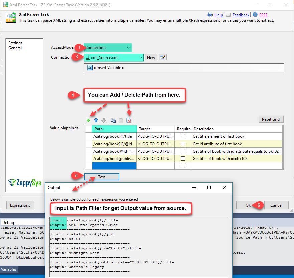Move selected path up with blue arrow icon
This screenshot has height=278, width=294.
(96, 120)
